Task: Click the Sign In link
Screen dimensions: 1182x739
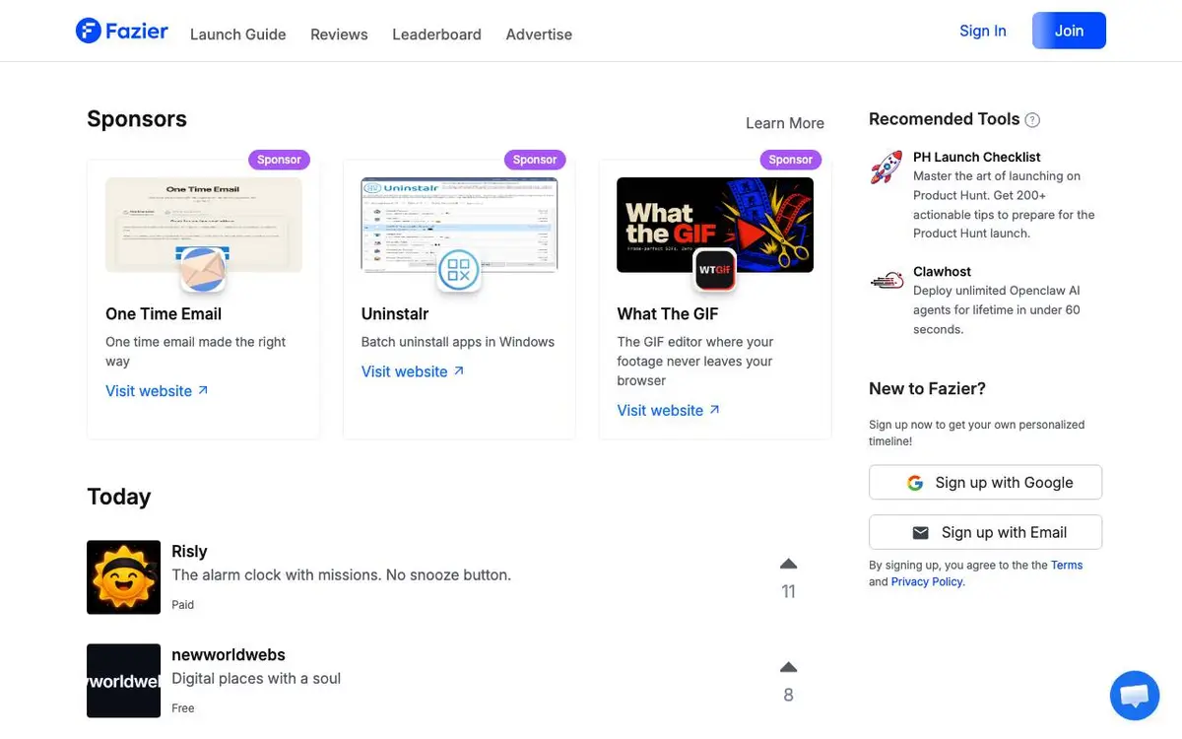Action: tap(983, 31)
